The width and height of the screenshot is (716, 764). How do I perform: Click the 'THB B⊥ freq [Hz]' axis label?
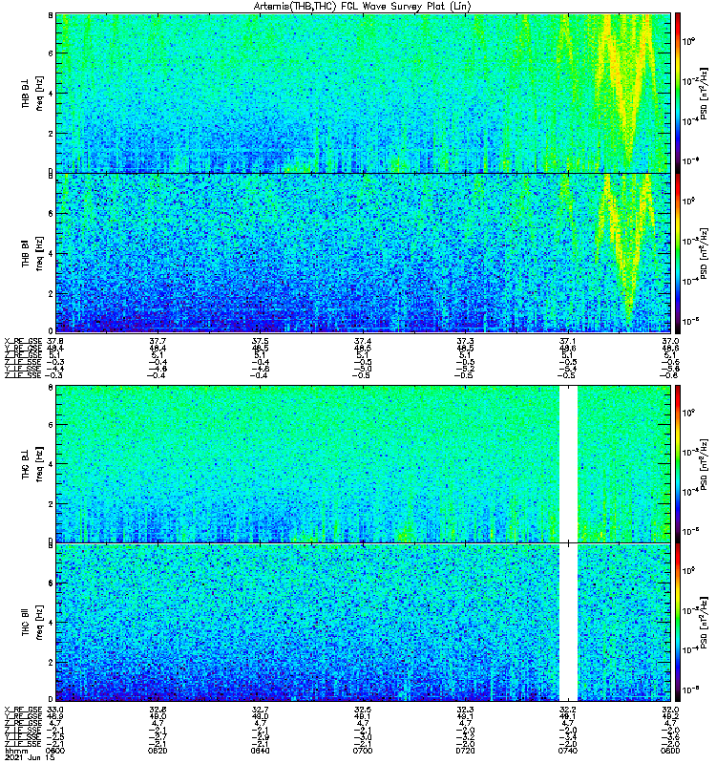[32, 93]
